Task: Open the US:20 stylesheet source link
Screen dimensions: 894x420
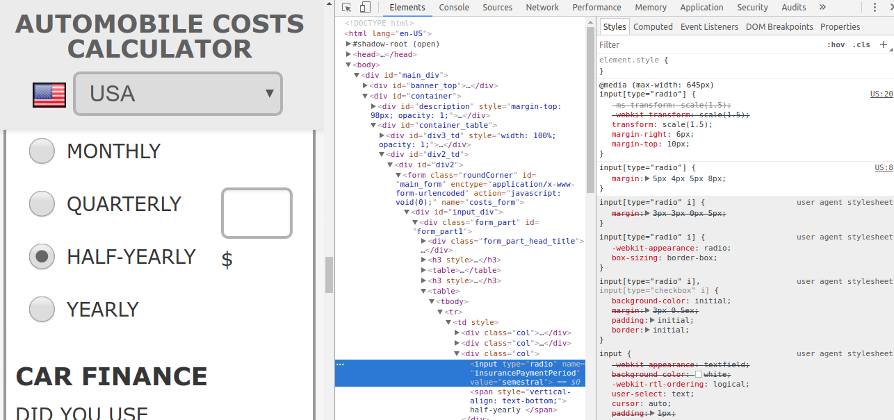Action: tap(881, 94)
